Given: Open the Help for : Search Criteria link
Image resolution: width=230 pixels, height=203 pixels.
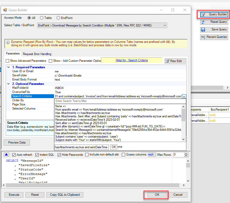Looking at the screenshot, I should tap(132, 60).
